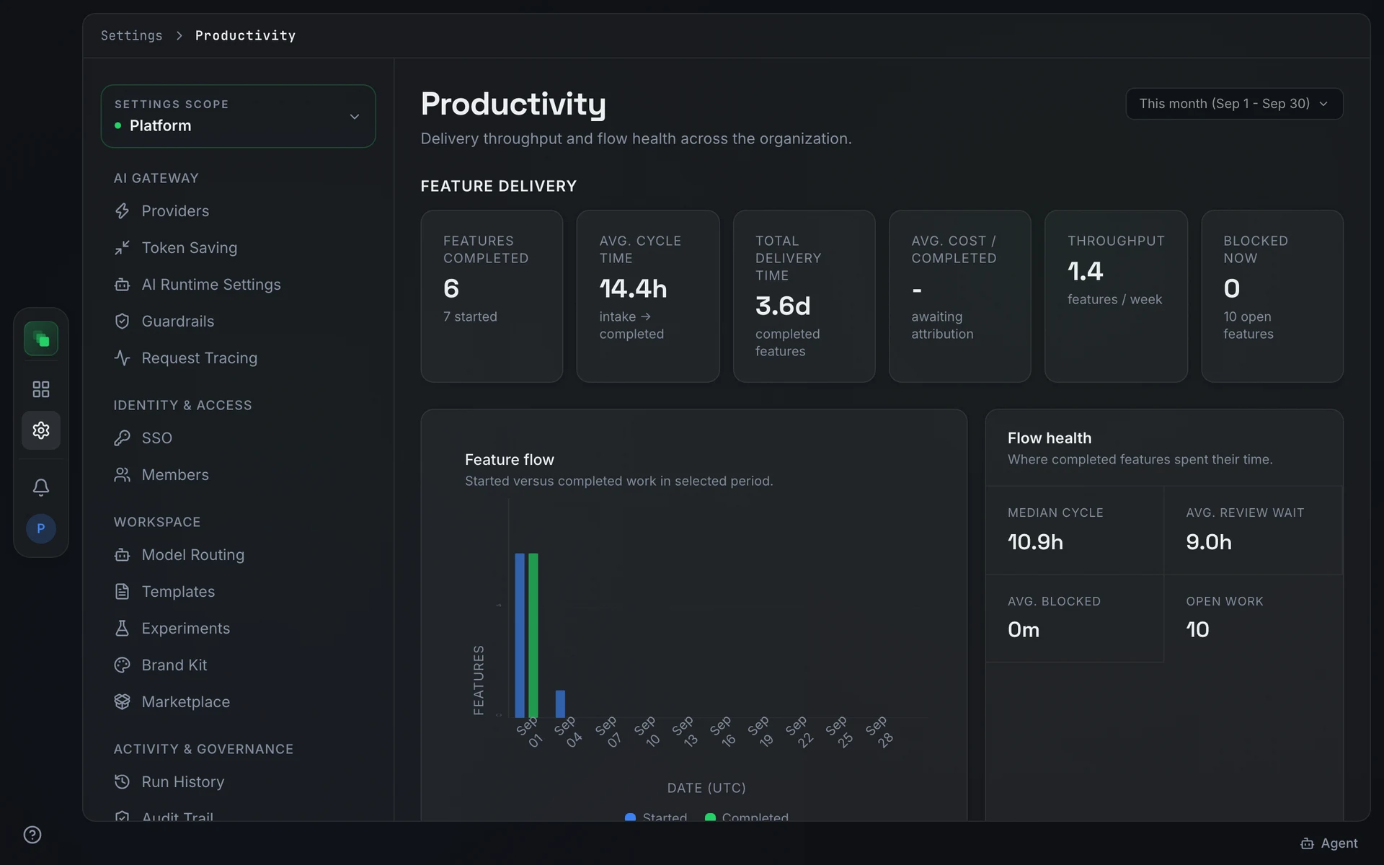1384x865 pixels.
Task: Click the Agent robot icon at bottom right
Action: (x=1307, y=843)
